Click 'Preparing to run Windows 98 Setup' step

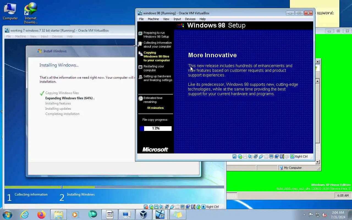click(156, 35)
